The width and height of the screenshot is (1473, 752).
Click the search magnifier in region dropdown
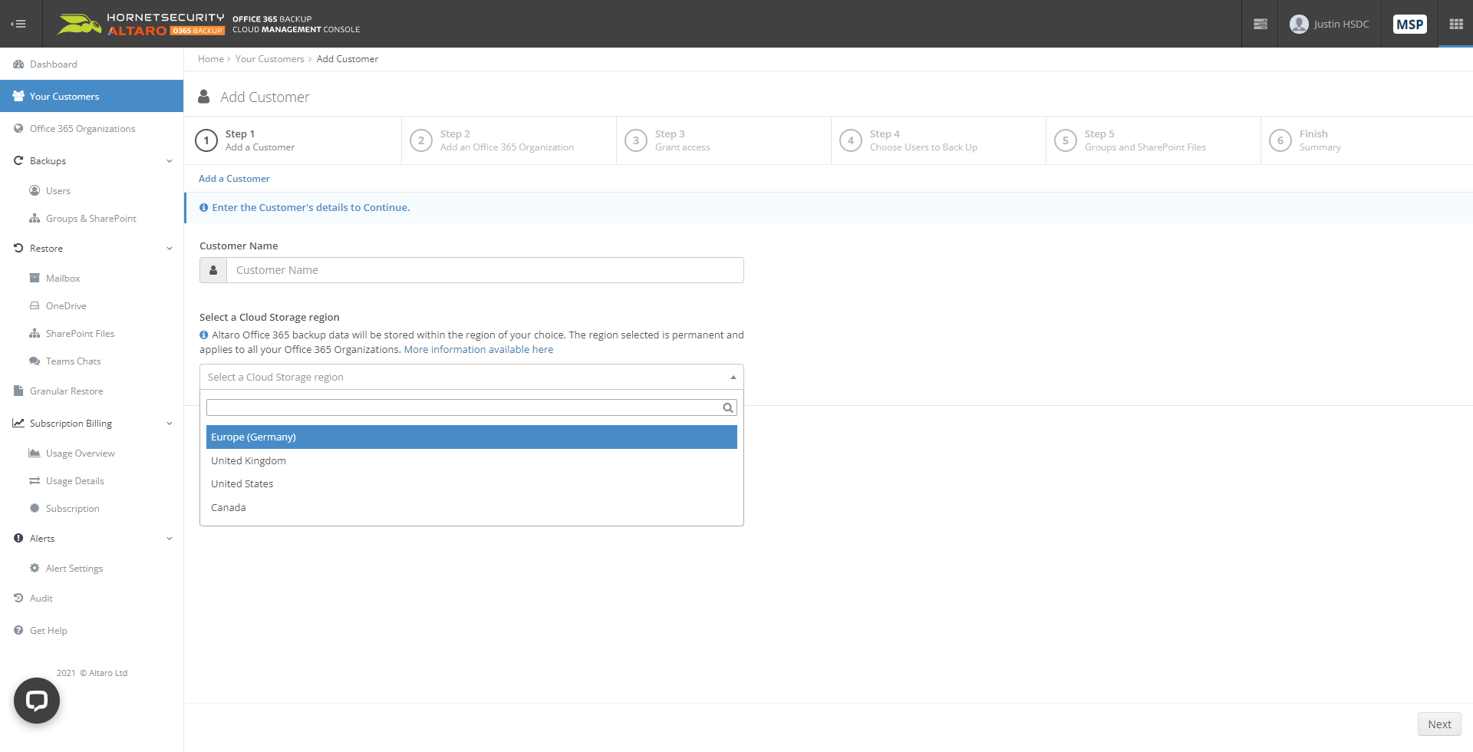tap(727, 407)
